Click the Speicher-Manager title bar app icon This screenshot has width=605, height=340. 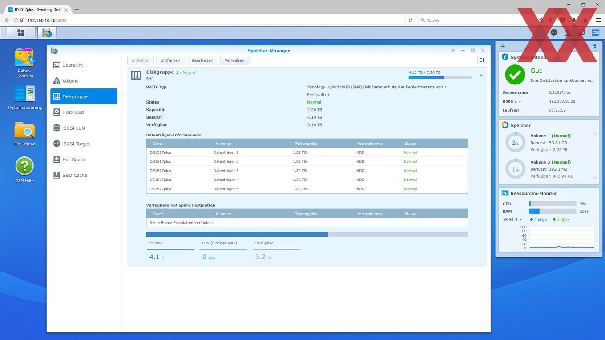[54, 51]
